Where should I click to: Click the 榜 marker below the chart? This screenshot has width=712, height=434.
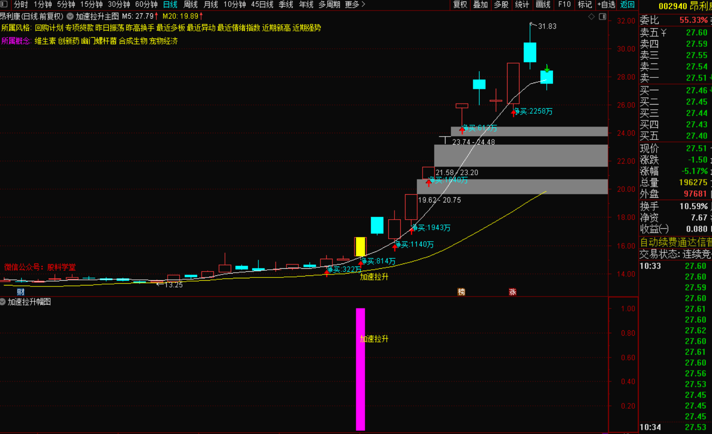461,292
